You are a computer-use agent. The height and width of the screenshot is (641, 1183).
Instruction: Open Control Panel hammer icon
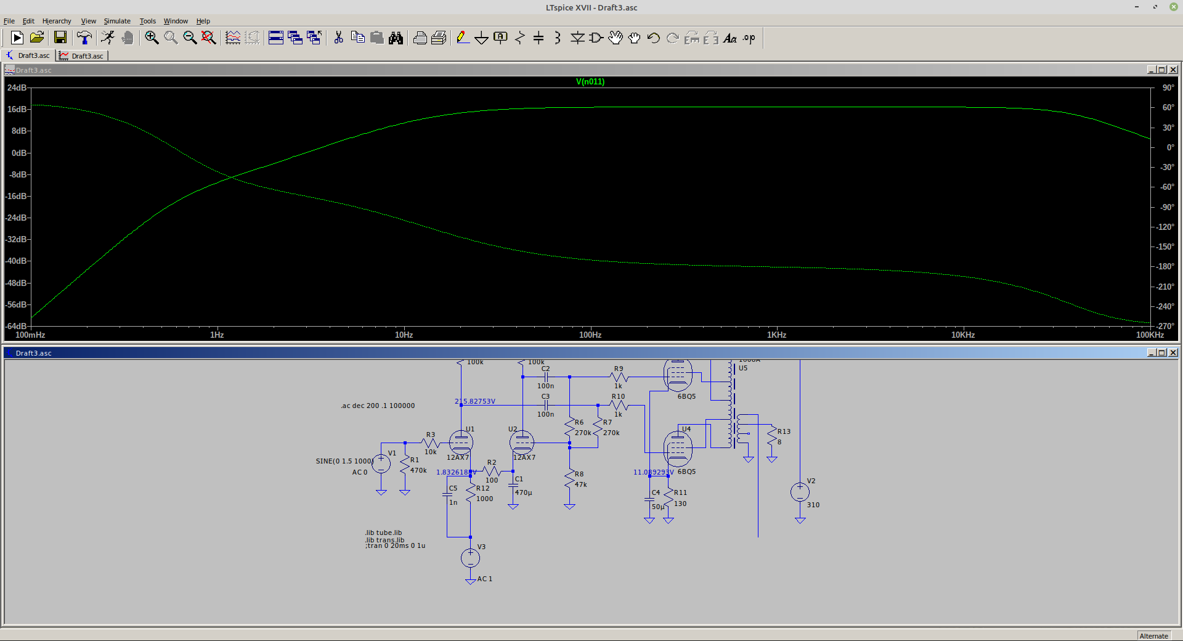(84, 38)
